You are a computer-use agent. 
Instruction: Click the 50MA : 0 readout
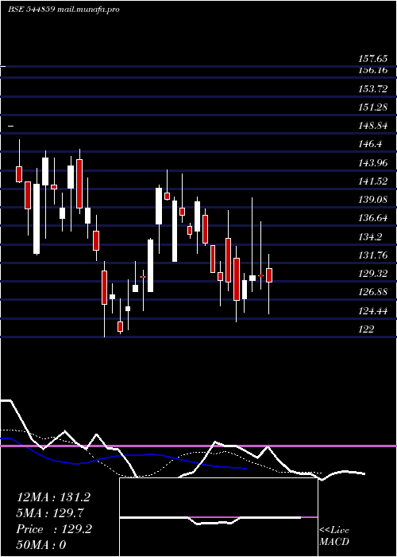coord(41,545)
